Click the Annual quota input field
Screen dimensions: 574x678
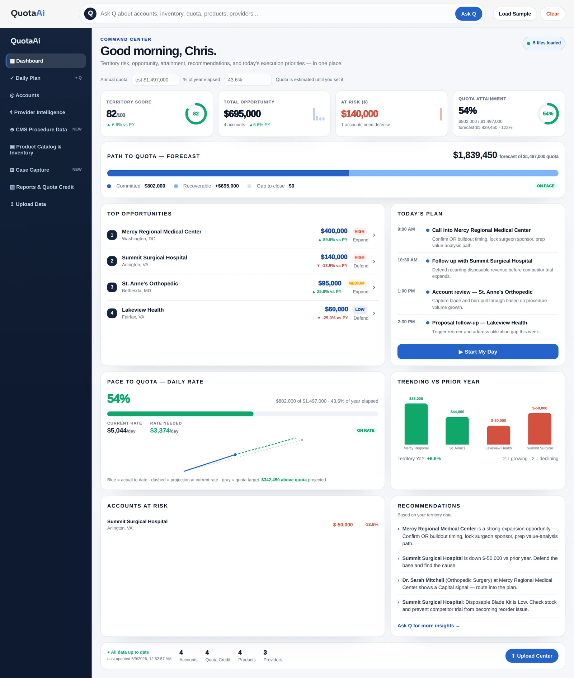[155, 80]
